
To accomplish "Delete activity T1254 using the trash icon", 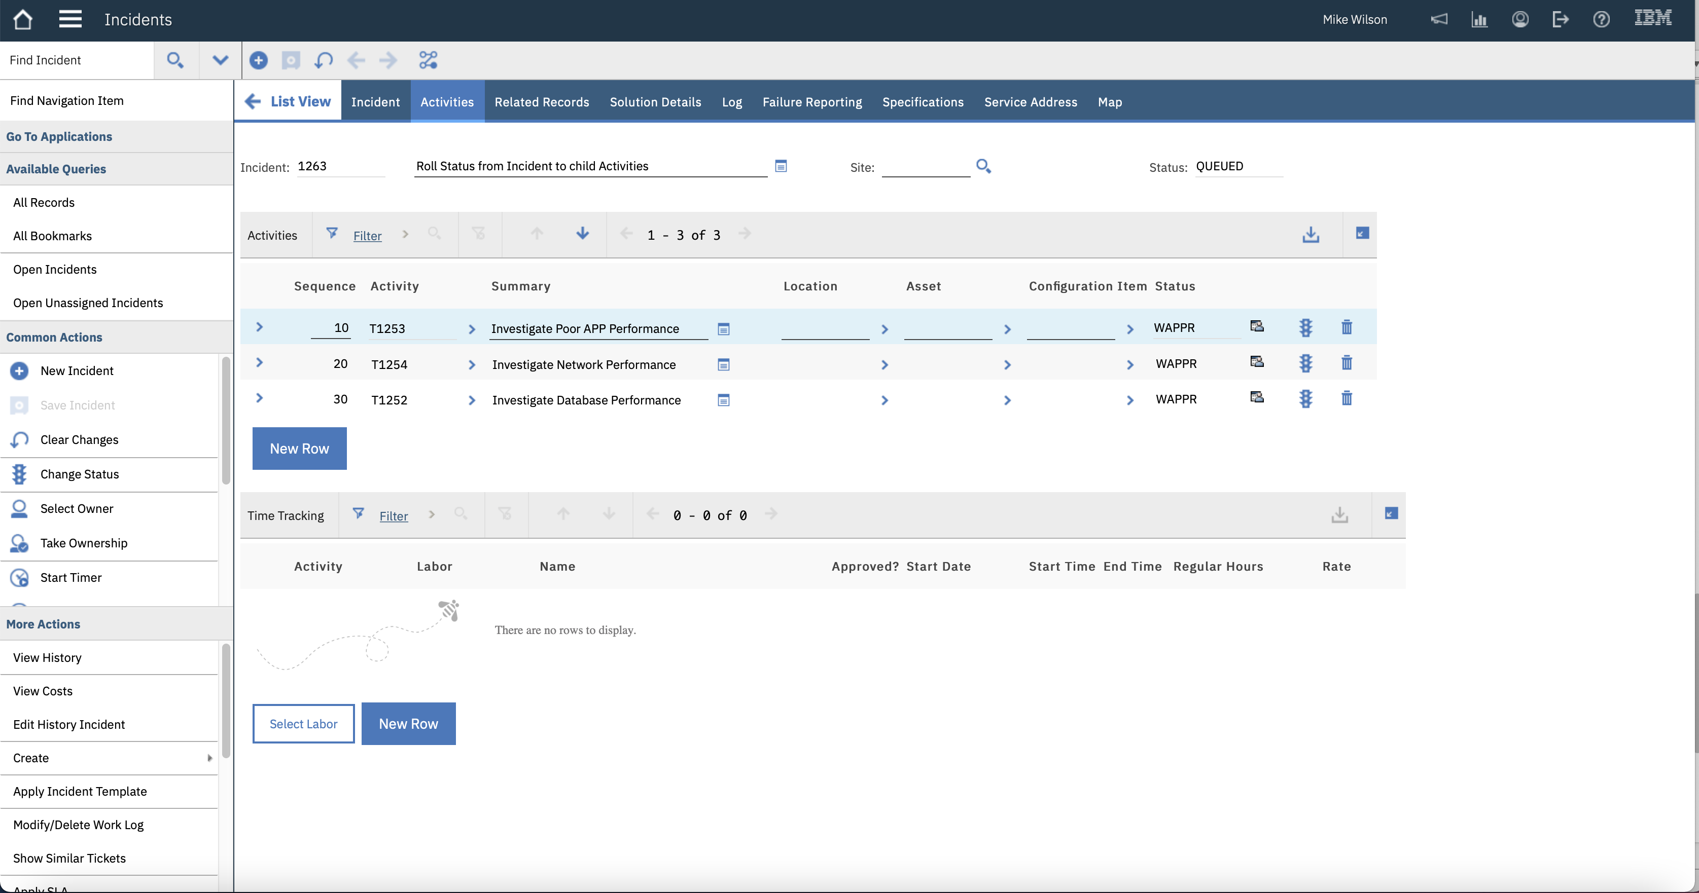I will coord(1346,363).
